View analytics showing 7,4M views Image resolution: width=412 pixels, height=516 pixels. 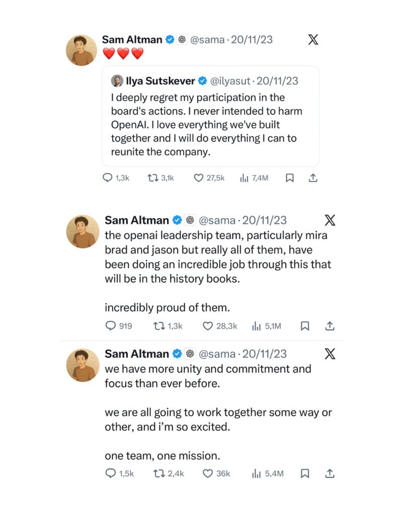(244, 178)
